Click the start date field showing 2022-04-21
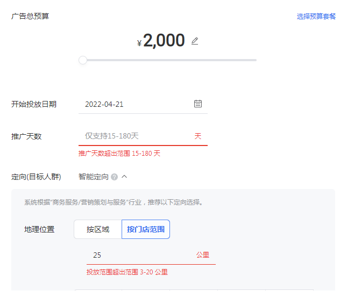 pyautogui.click(x=134, y=104)
